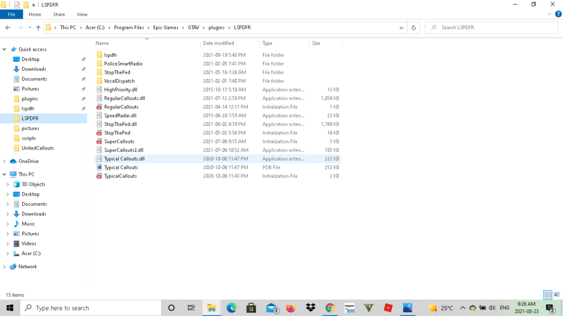
Task: Select the SpeedRadar.dll file name
Action: [x=120, y=115]
